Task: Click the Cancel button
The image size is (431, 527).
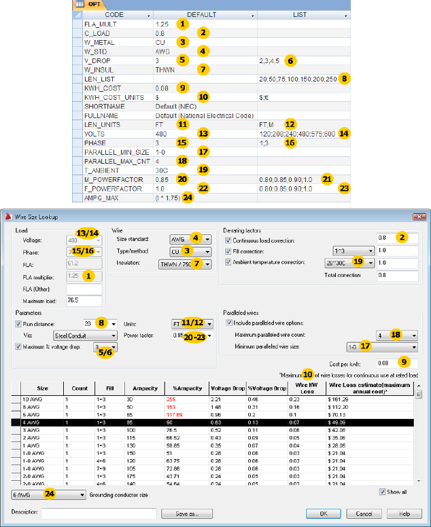Action: click(x=364, y=513)
